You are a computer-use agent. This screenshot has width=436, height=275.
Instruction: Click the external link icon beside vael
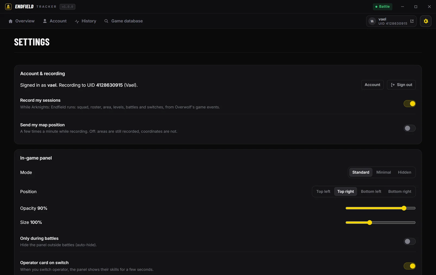tap(412, 21)
